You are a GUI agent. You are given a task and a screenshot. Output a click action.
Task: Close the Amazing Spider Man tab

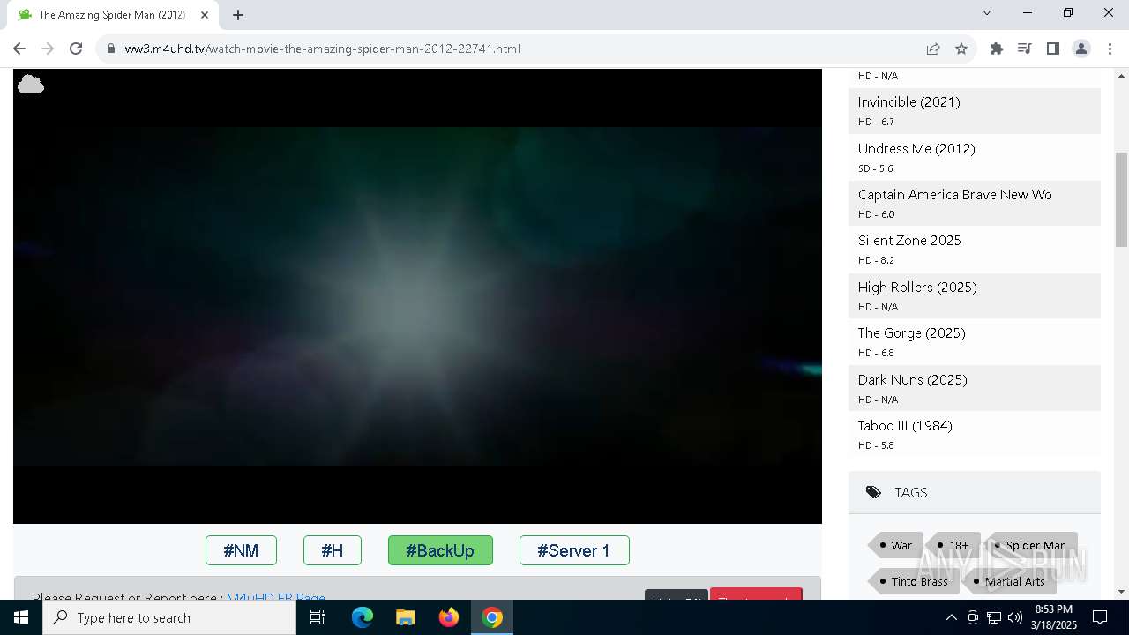pyautogui.click(x=205, y=15)
